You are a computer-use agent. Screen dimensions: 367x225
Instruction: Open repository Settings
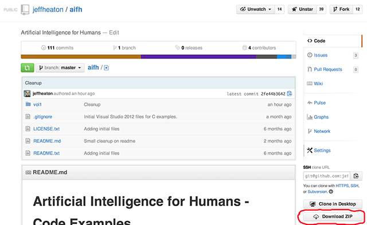322,151
